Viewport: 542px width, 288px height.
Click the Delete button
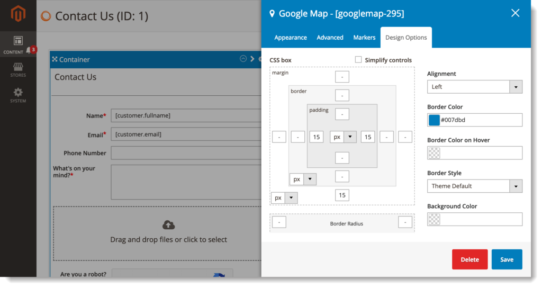pyautogui.click(x=470, y=259)
